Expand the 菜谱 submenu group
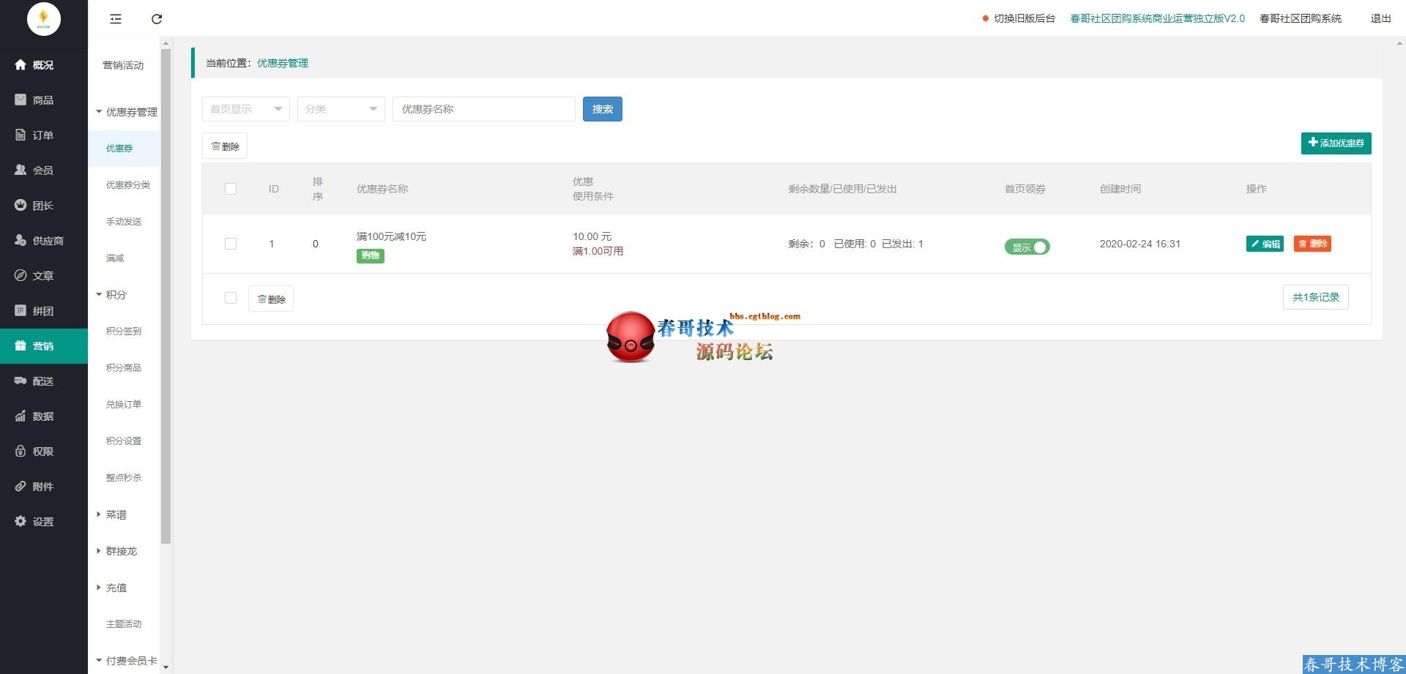This screenshot has height=674, width=1406. [x=116, y=514]
